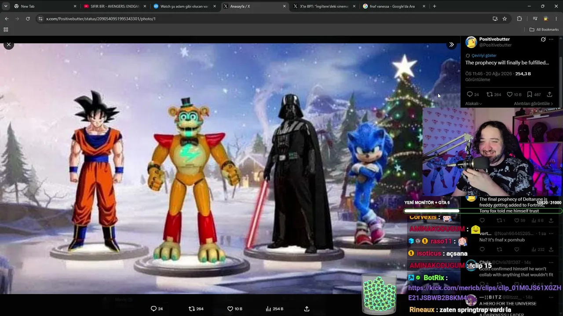Screen dimensions: 563x316
Task: Share the photo with the bottom bar share icon
Action: coord(307,309)
